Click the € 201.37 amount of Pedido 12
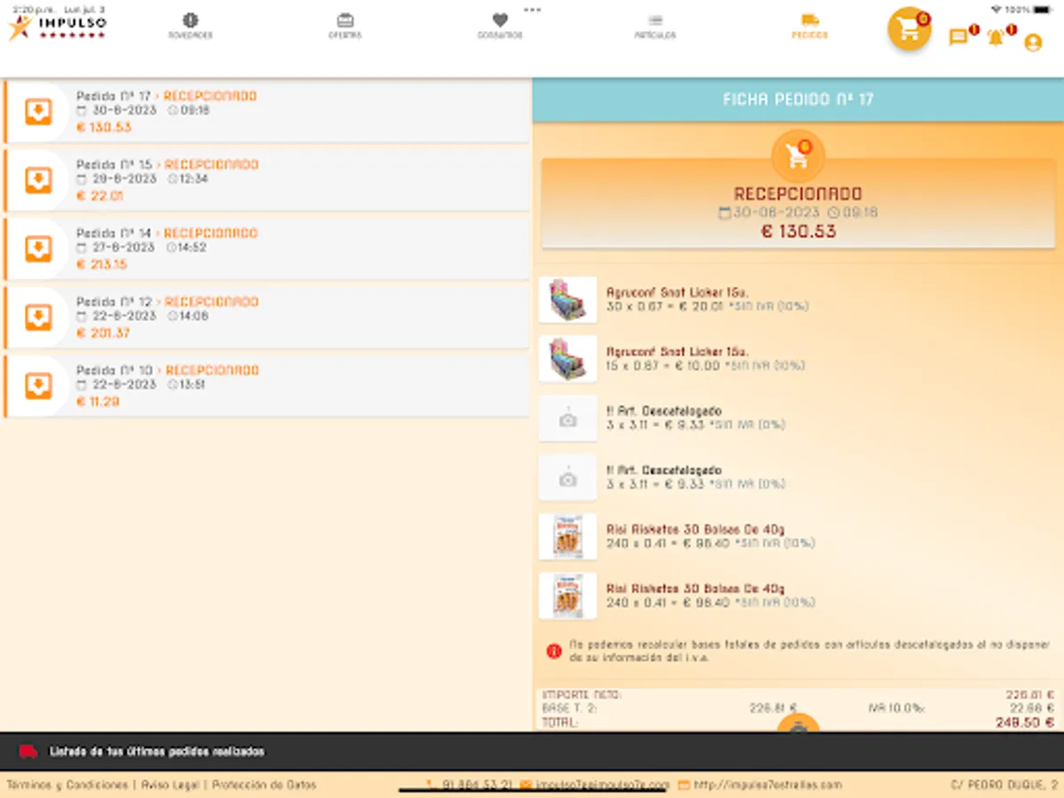 103,333
